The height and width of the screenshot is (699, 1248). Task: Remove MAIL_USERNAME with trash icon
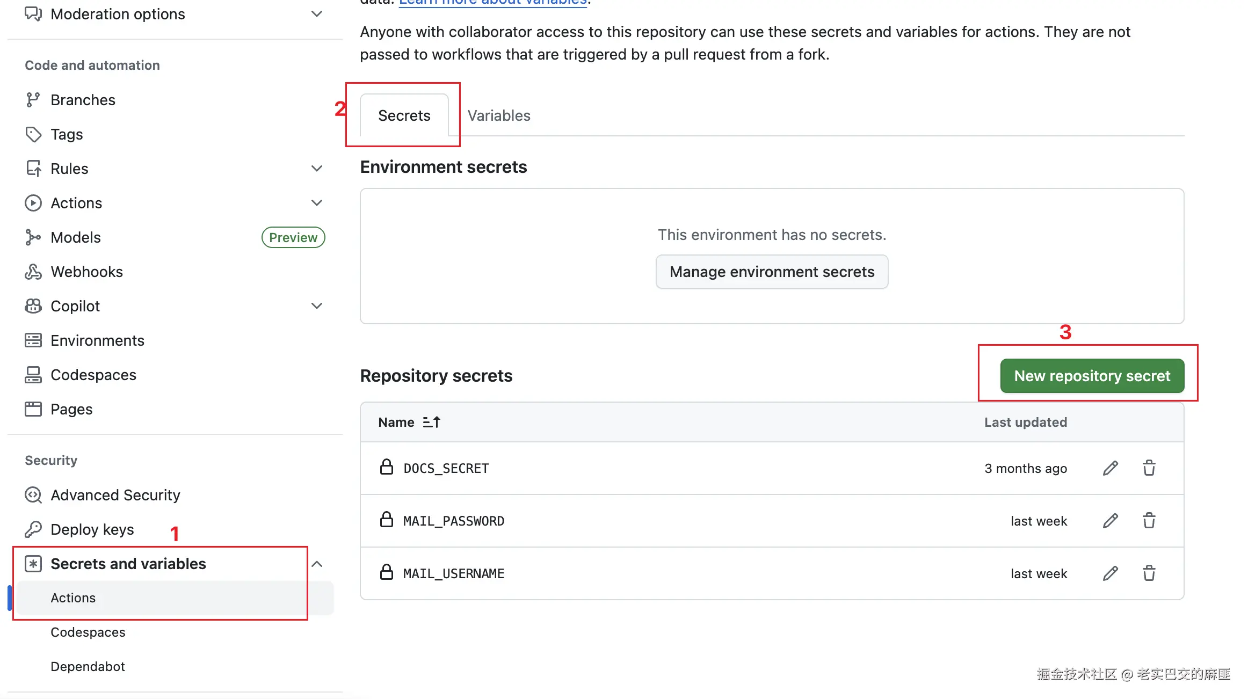[1149, 573]
